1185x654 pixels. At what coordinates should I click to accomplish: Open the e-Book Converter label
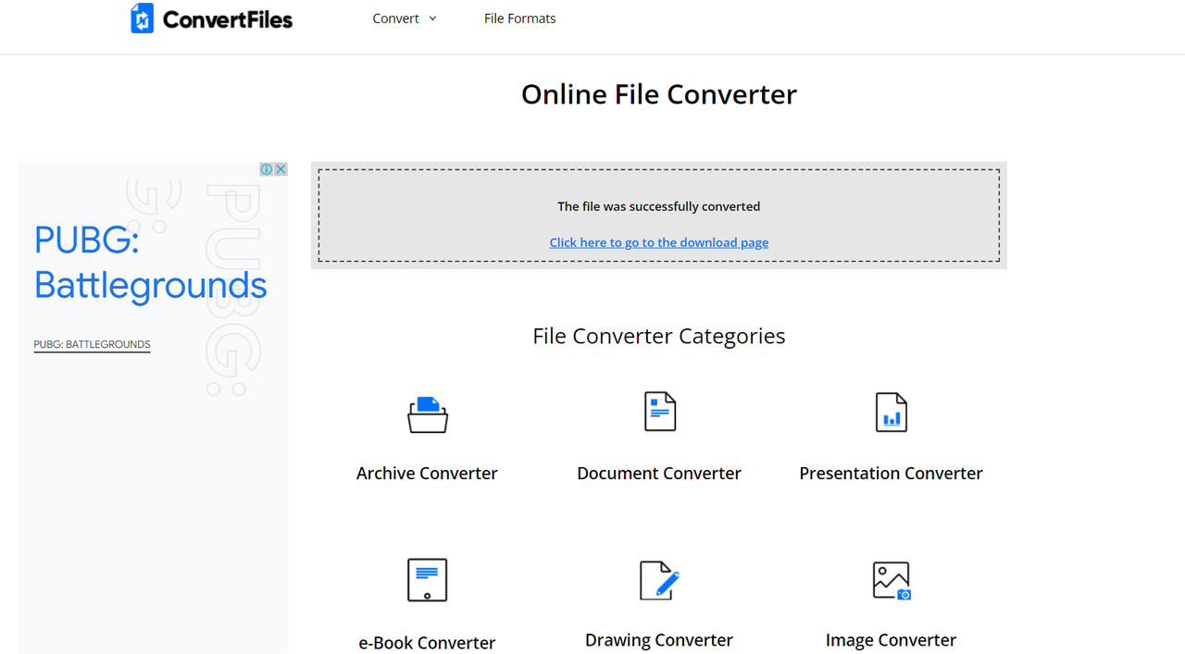point(427,642)
